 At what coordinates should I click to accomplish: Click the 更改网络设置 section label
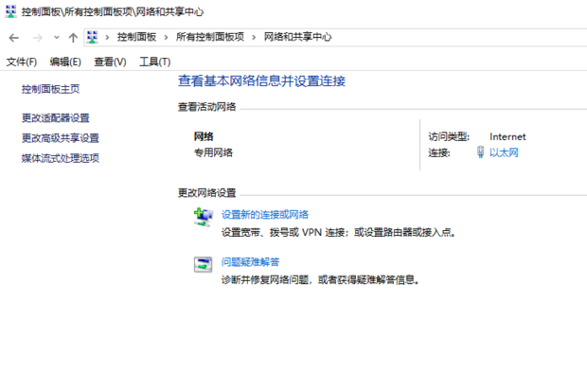coord(207,193)
